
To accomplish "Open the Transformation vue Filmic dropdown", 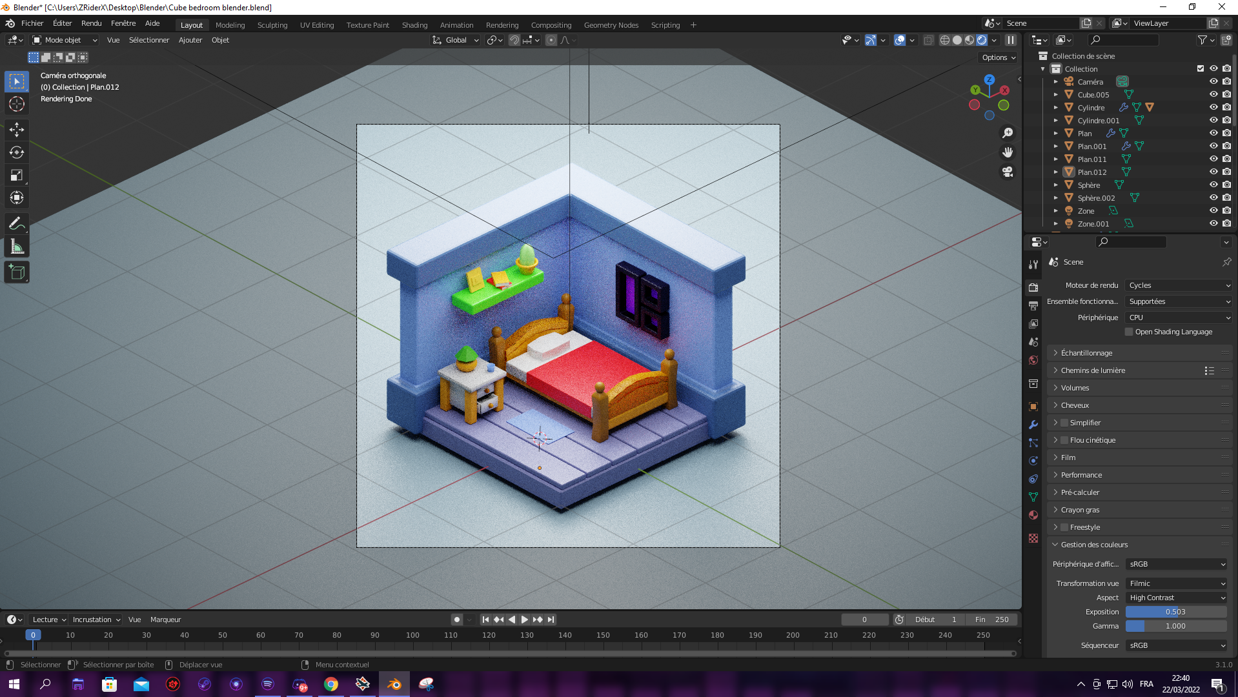I will tap(1176, 583).
